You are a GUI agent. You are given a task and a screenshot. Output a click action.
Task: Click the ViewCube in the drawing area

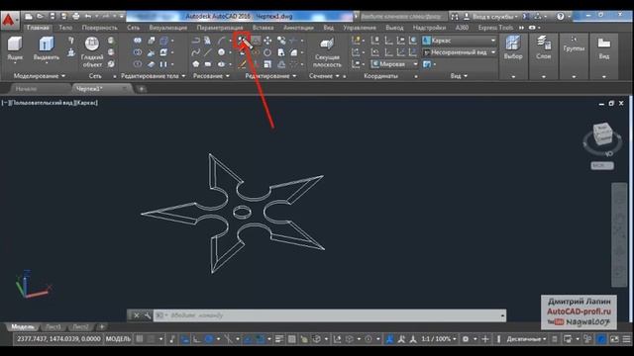(x=602, y=134)
